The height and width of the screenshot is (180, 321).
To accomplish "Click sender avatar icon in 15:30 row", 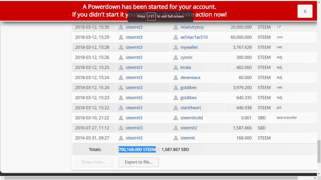I will [x=121, y=27].
